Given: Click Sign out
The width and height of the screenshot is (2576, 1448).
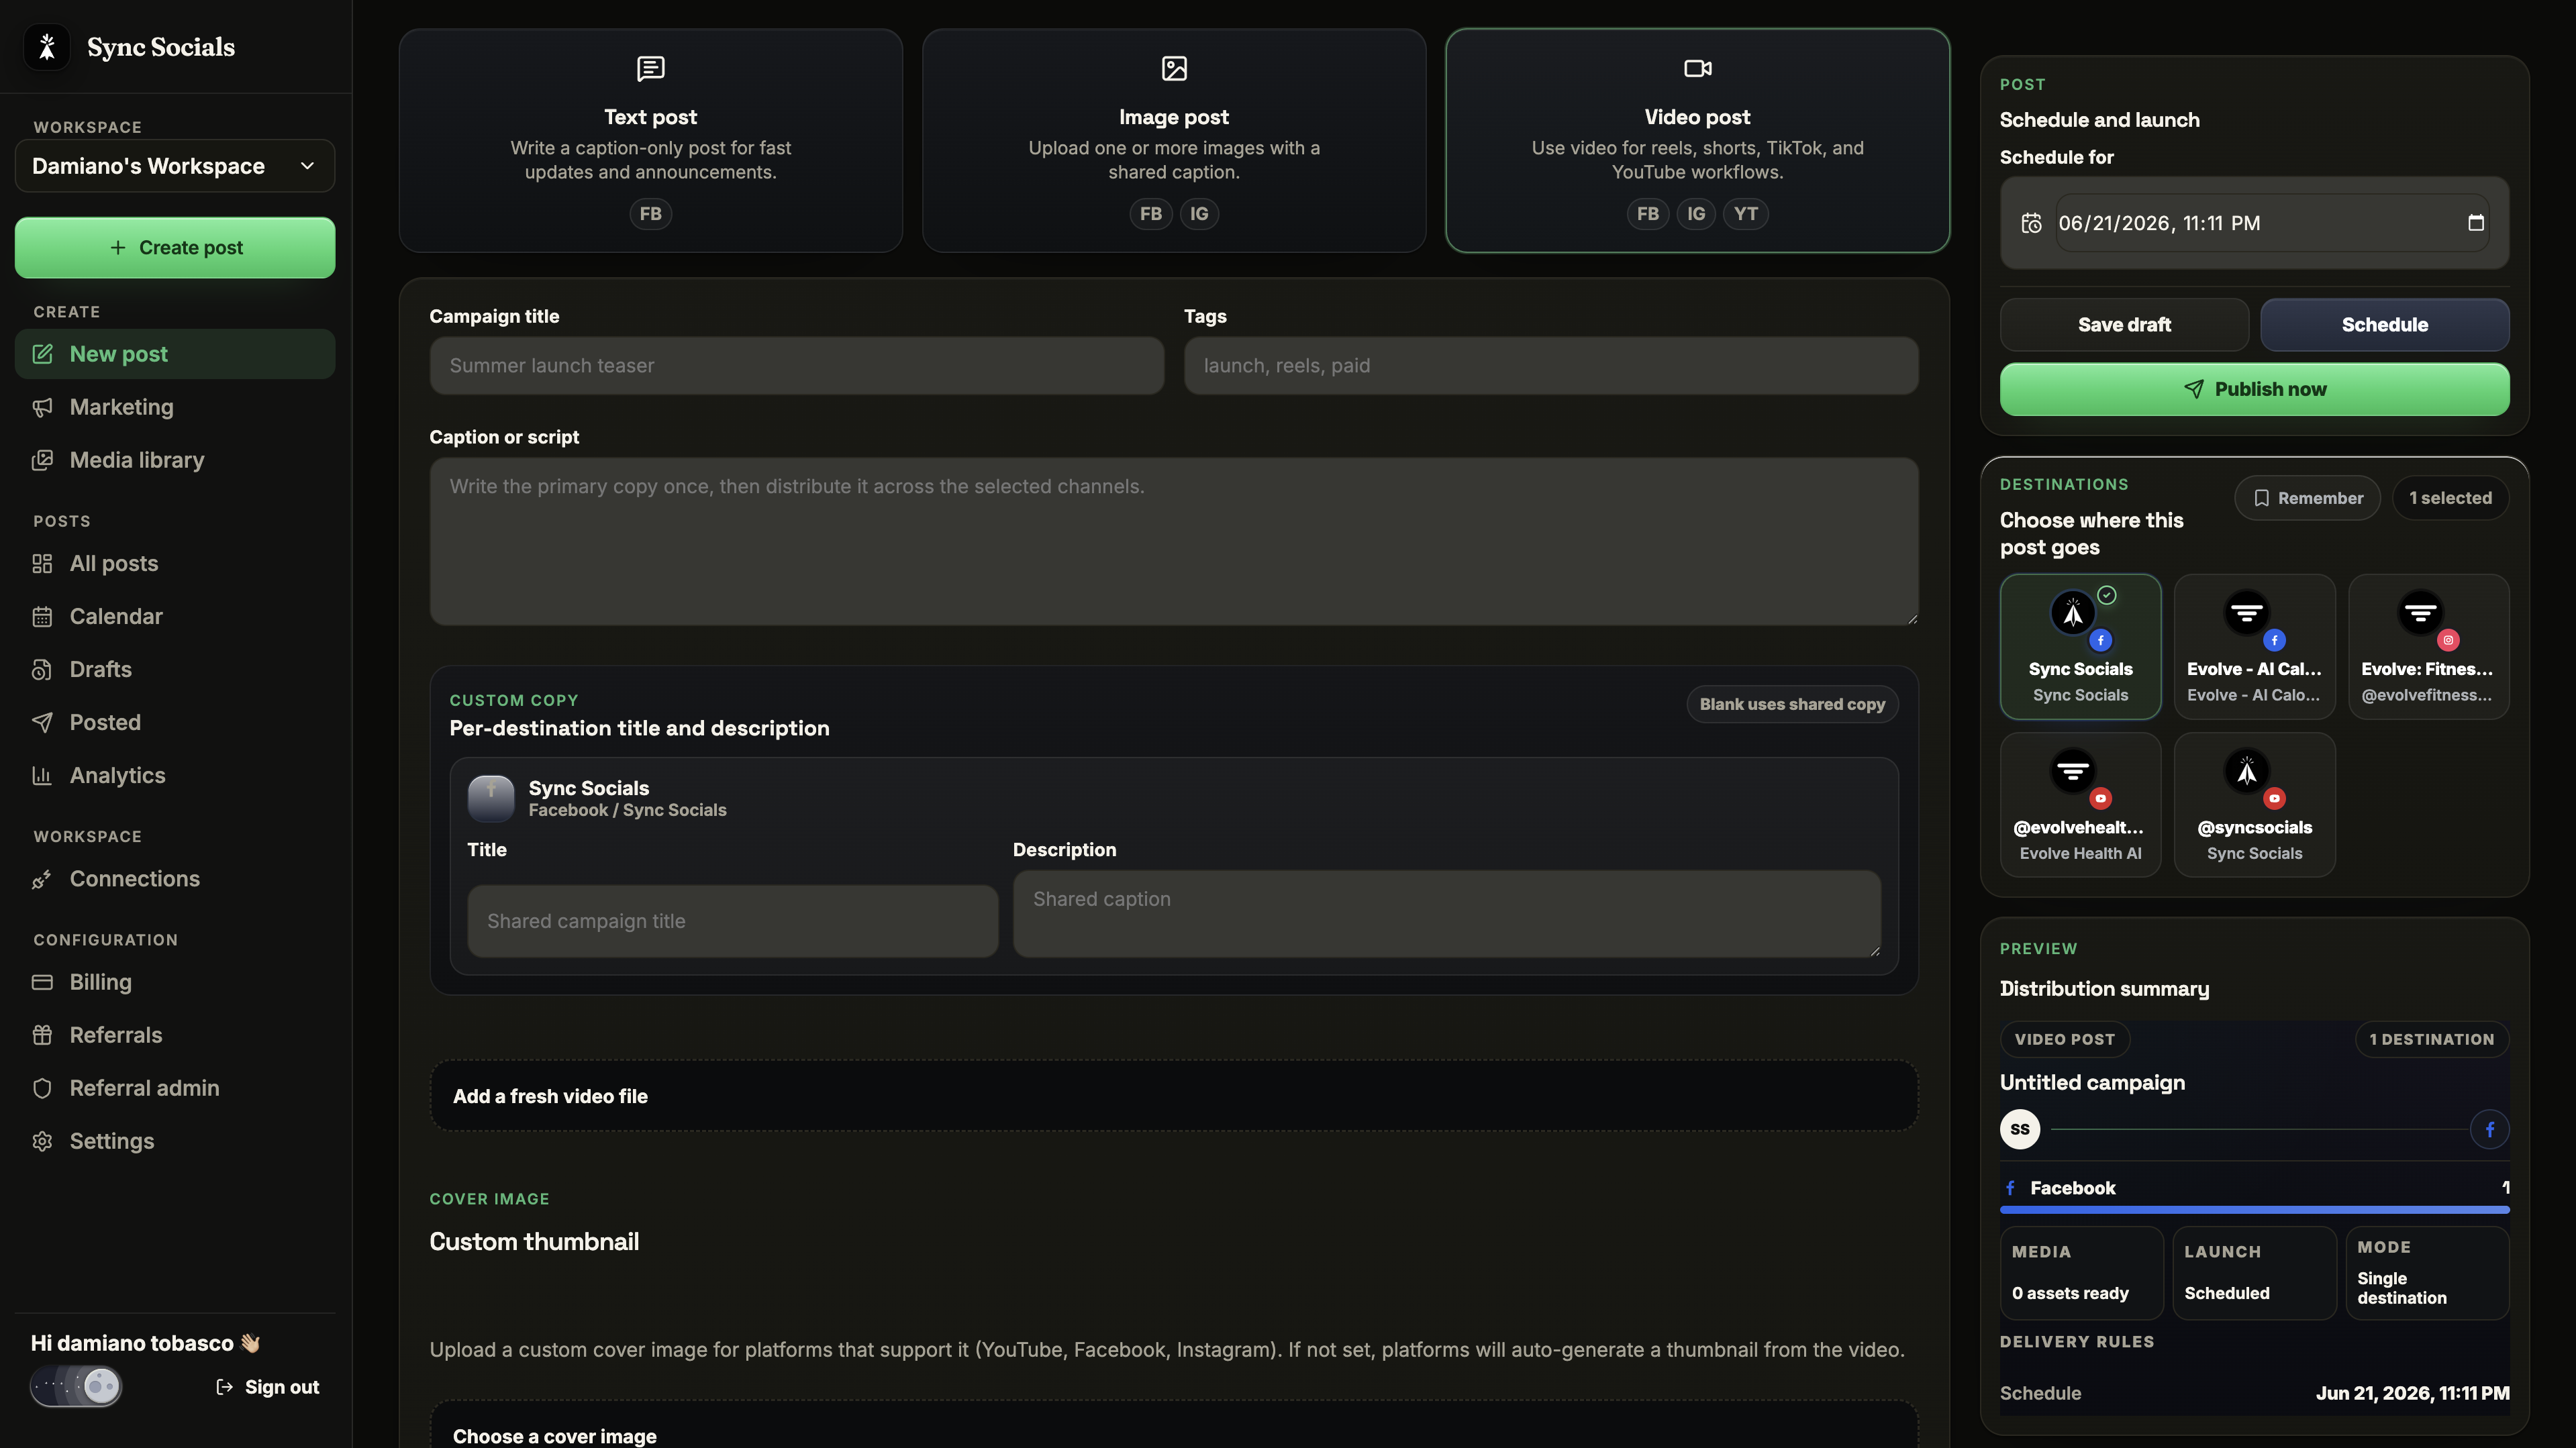Looking at the screenshot, I should [x=268, y=1387].
